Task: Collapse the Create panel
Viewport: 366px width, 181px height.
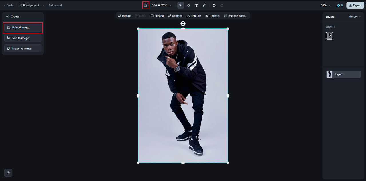Action: pyautogui.click(x=8, y=17)
